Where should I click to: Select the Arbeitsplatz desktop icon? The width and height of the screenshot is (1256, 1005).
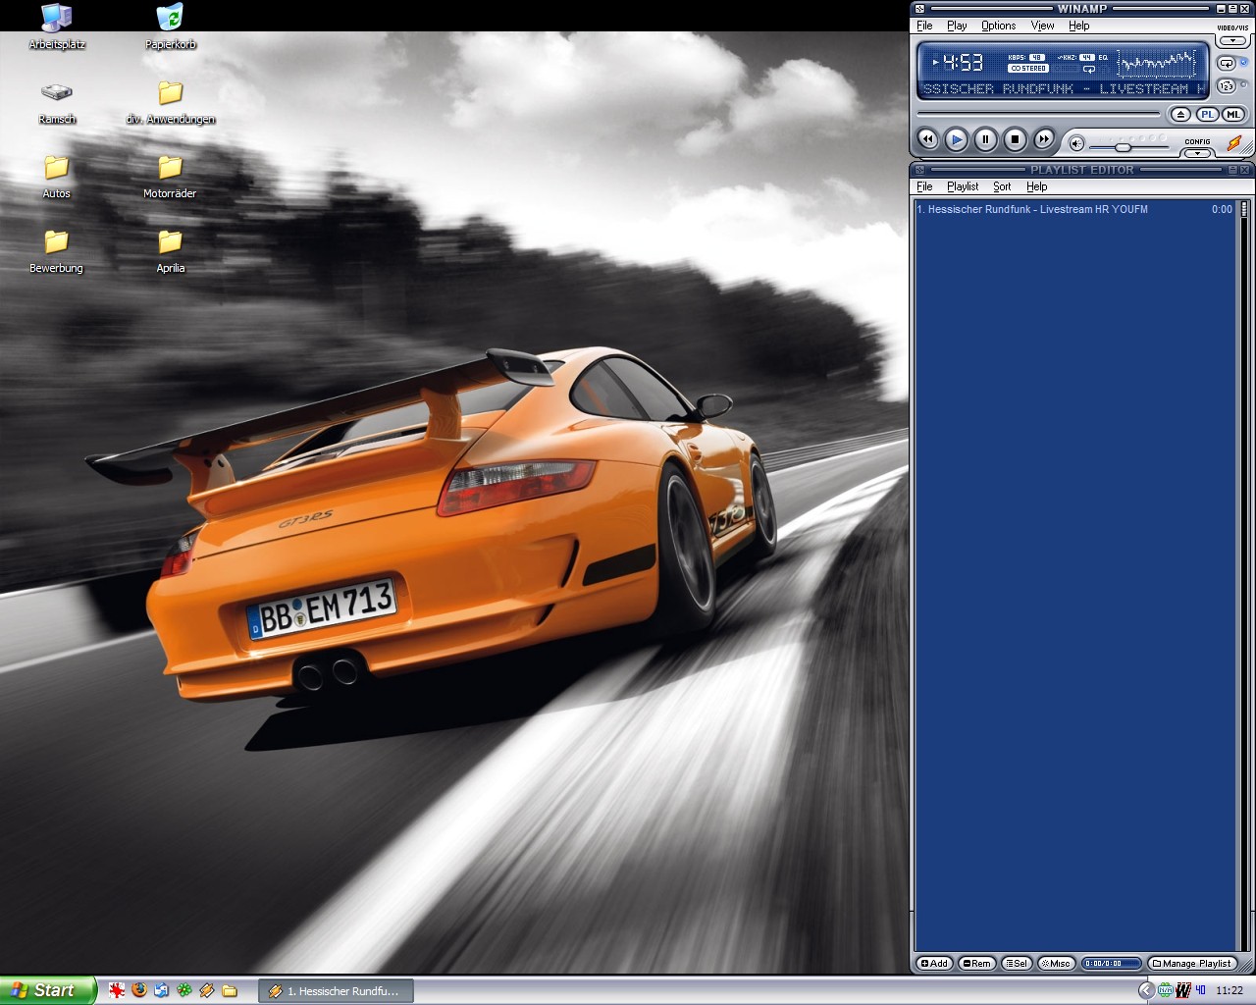(x=57, y=26)
